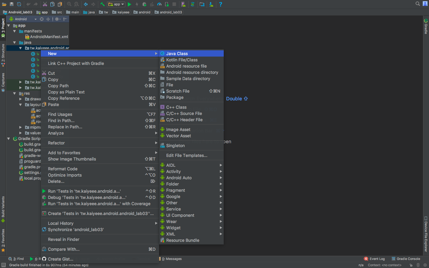
Task: Click the blue Help question mark icon
Action: pyautogui.click(x=220, y=4)
